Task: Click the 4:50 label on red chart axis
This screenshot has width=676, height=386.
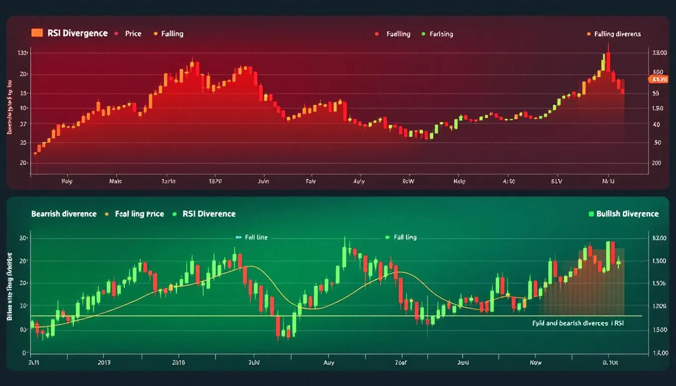Action: coord(509,181)
